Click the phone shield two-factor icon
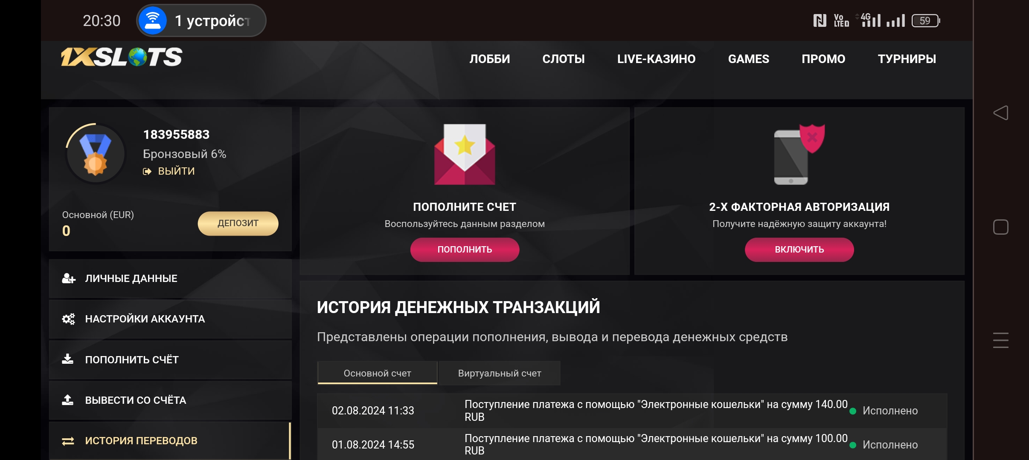1029x460 pixels. 799,154
